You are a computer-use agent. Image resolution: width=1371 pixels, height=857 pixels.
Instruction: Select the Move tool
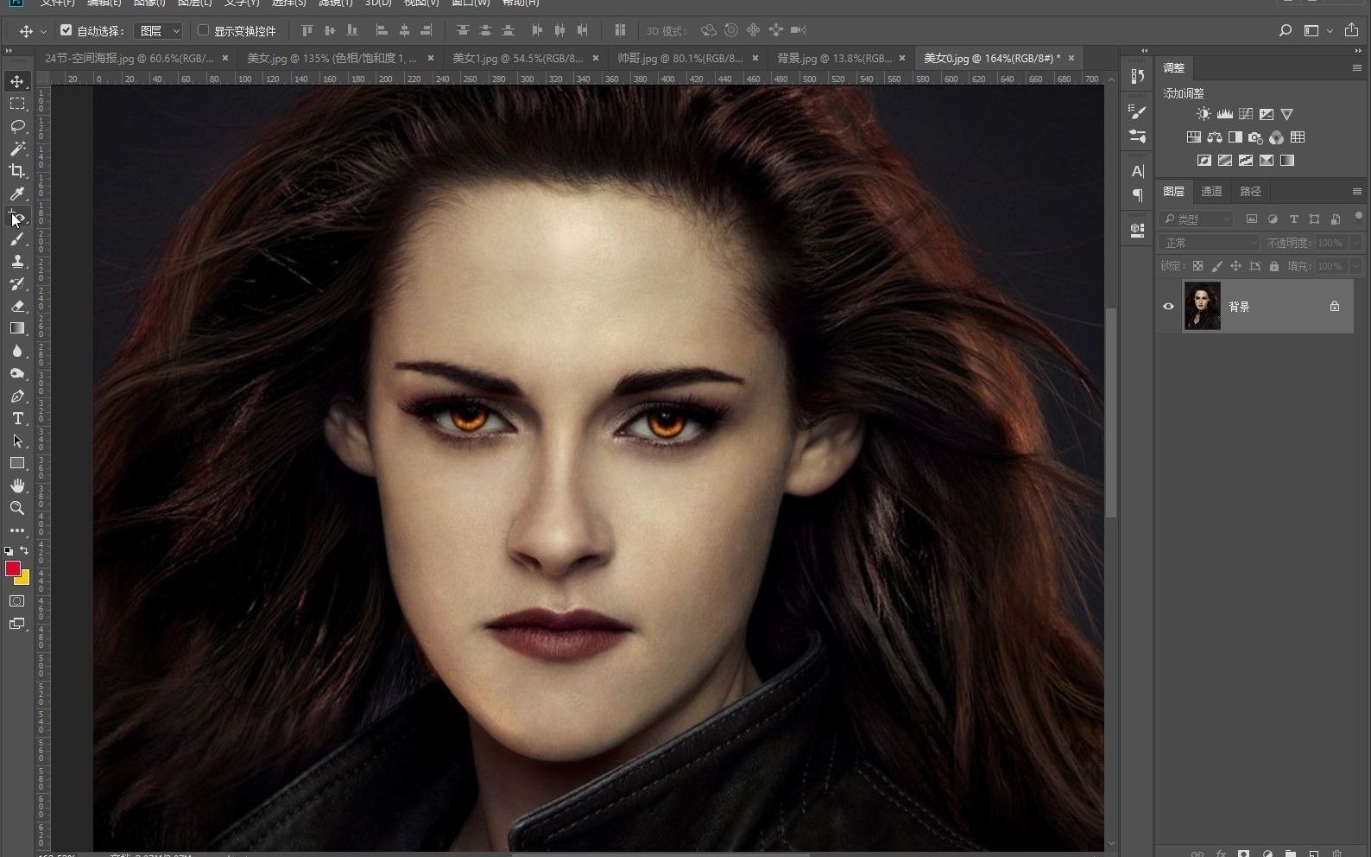(x=17, y=81)
